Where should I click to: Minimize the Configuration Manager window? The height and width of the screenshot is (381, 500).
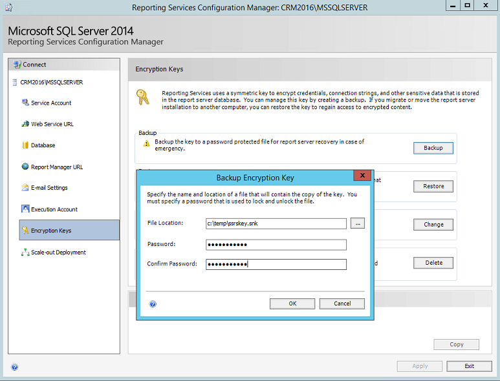coord(453,6)
